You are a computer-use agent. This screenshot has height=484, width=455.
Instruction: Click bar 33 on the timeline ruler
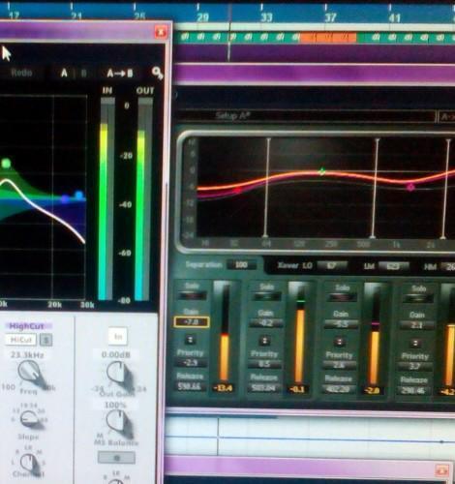click(266, 17)
